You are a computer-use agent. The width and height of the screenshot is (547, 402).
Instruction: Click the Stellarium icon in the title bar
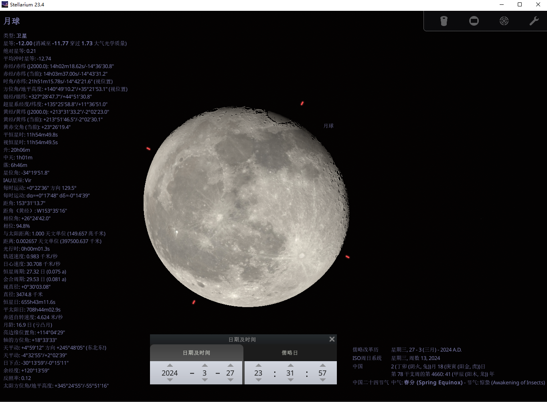tap(4, 4)
